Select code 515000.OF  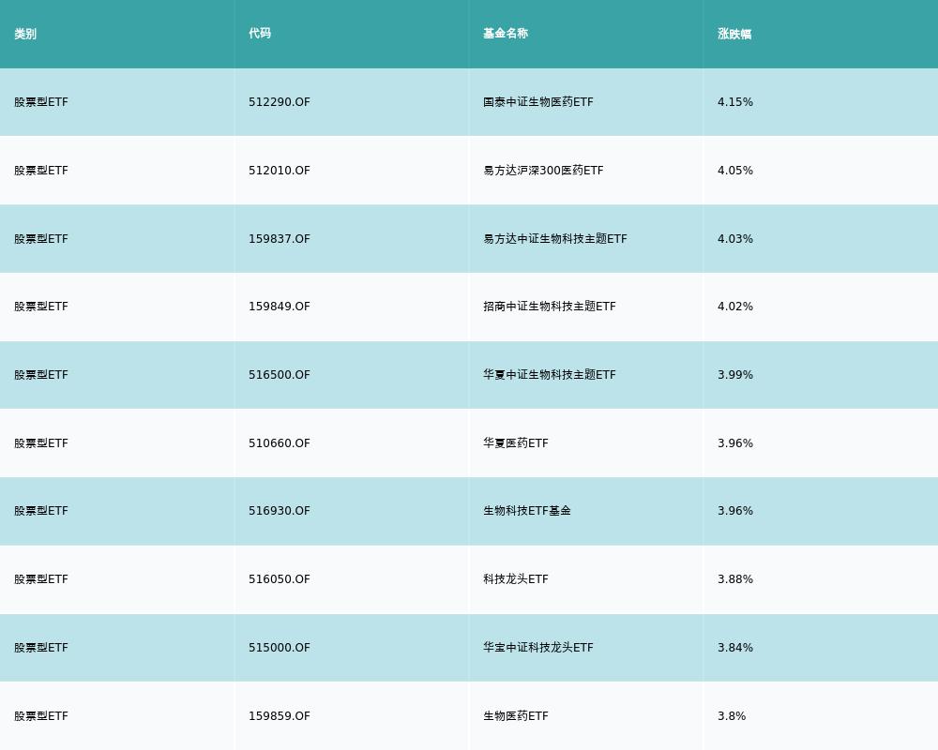click(x=280, y=648)
